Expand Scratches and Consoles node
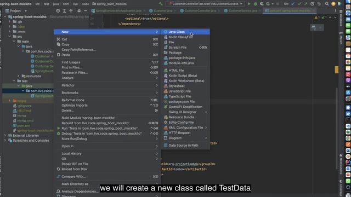 [5, 141]
